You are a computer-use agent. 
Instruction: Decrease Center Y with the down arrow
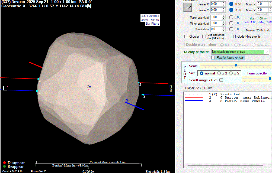[223, 11]
